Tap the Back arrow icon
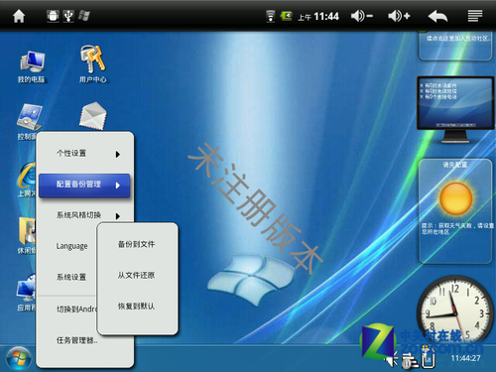Image resolution: width=496 pixels, height=372 pixels. pyautogui.click(x=437, y=16)
